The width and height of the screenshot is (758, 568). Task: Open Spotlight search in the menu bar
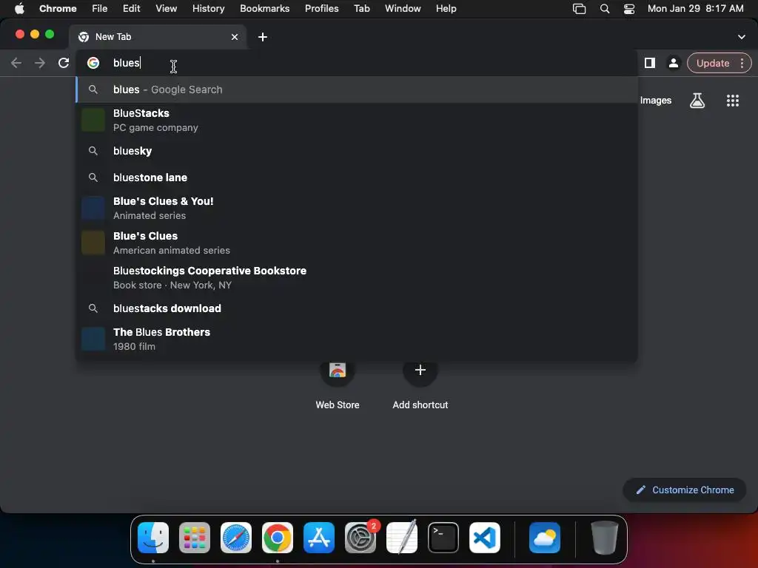(604, 8)
